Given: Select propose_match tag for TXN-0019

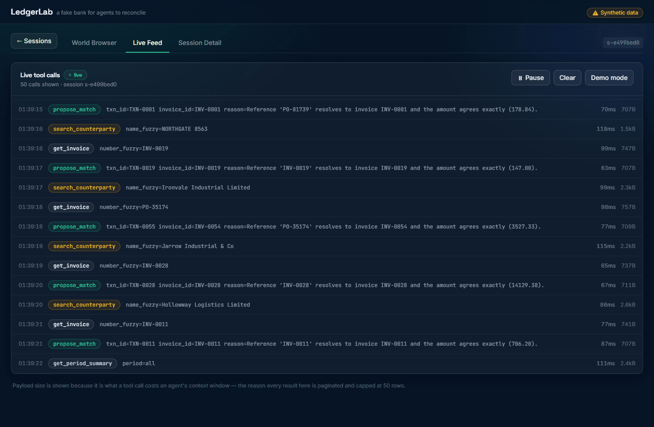Looking at the screenshot, I should click(74, 168).
